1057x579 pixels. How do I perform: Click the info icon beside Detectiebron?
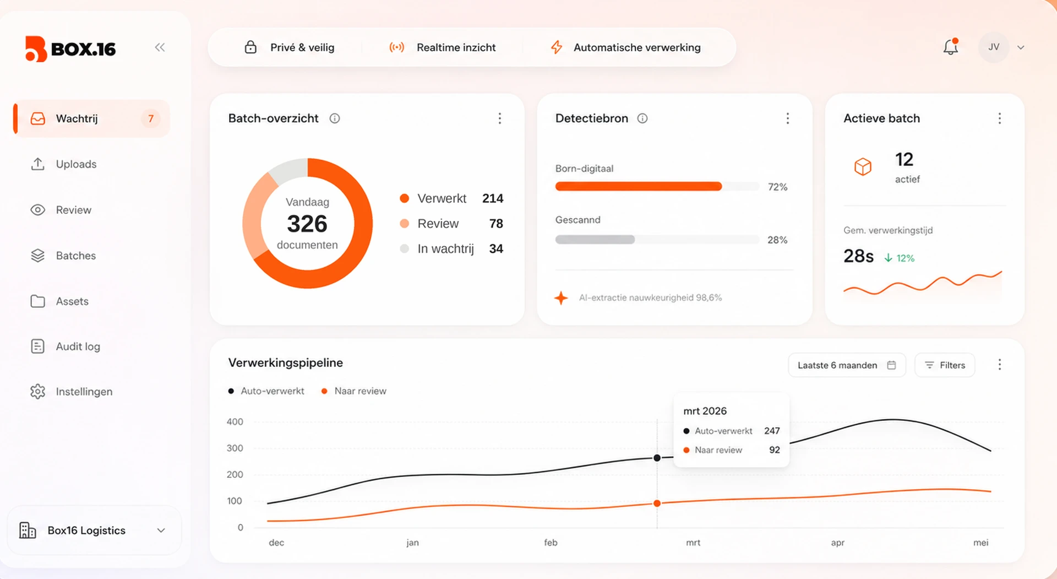point(642,118)
